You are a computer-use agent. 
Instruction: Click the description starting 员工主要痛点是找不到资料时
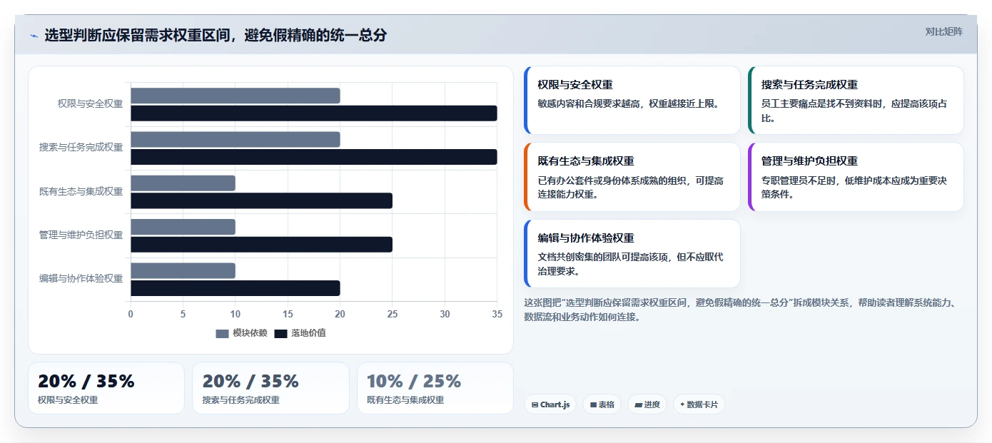click(x=854, y=111)
